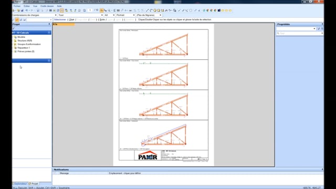Pin the Propriétés panel
Viewport: 336px width, 189px height.
coord(322,24)
